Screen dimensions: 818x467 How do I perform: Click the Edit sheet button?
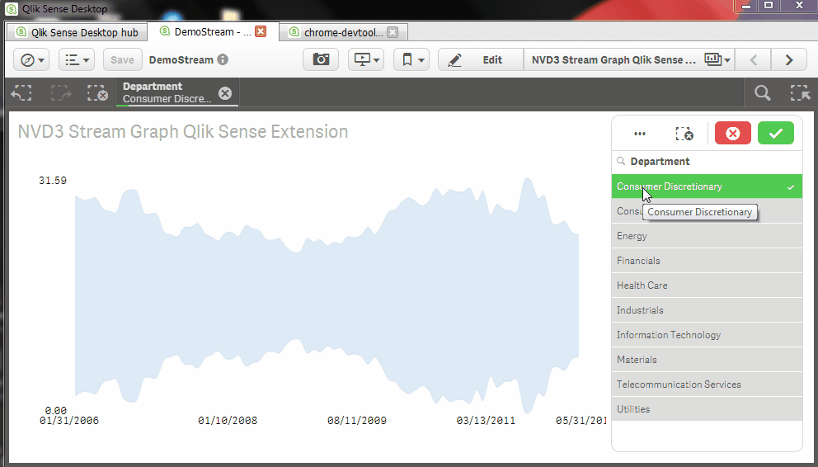pos(481,59)
